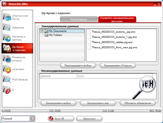Open the Мой StoreJet magnifier icon
This screenshot has width=163, height=123.
[x=7, y=79]
